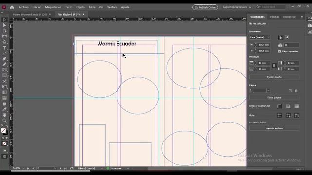Toggle the baseline grid display

(x=288, y=106)
